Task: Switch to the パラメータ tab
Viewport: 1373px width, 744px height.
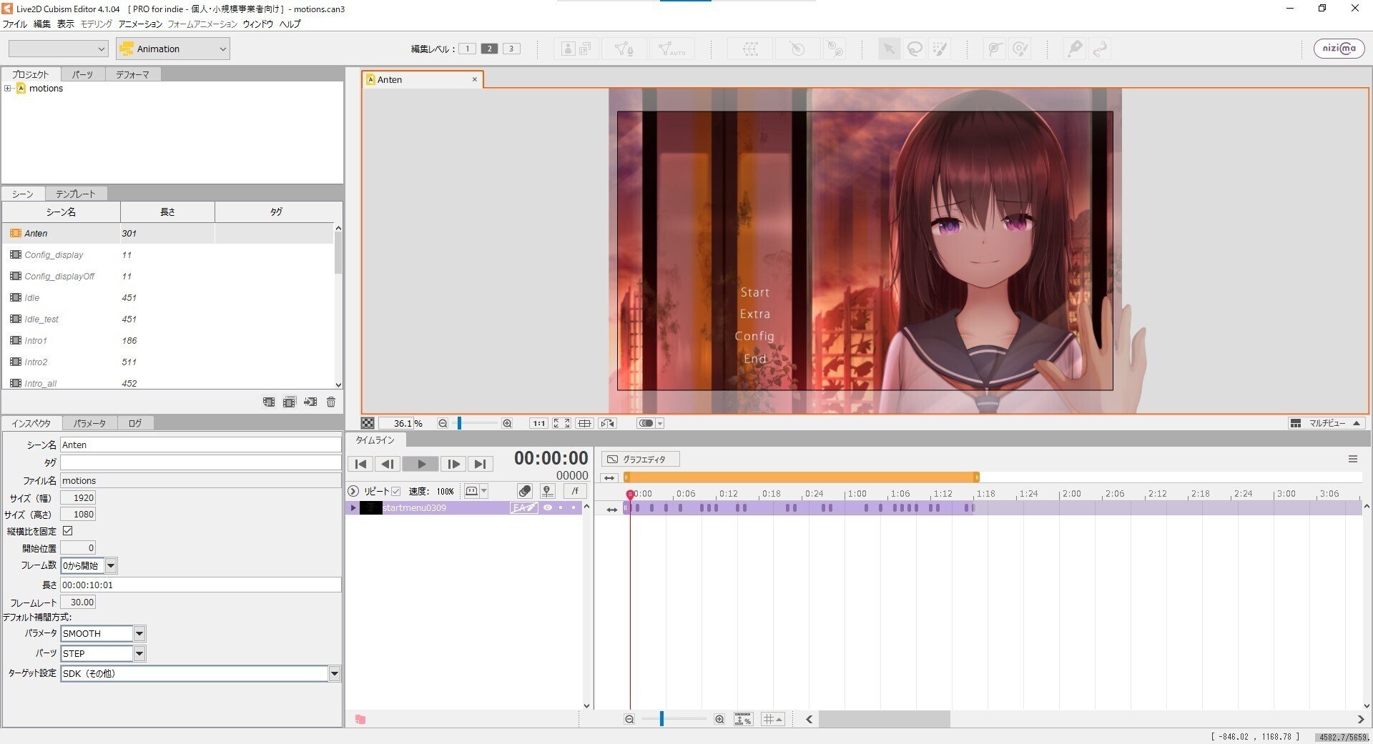Action: (89, 422)
